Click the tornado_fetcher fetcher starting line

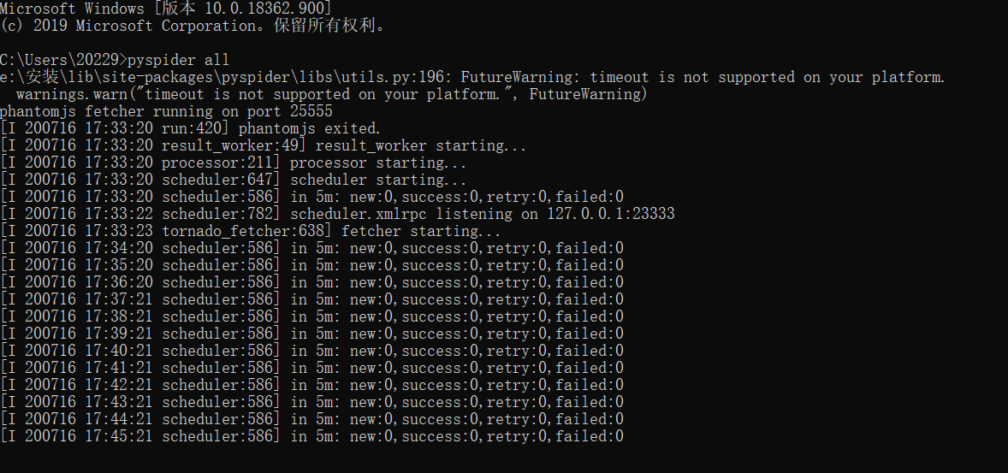[x=251, y=231]
